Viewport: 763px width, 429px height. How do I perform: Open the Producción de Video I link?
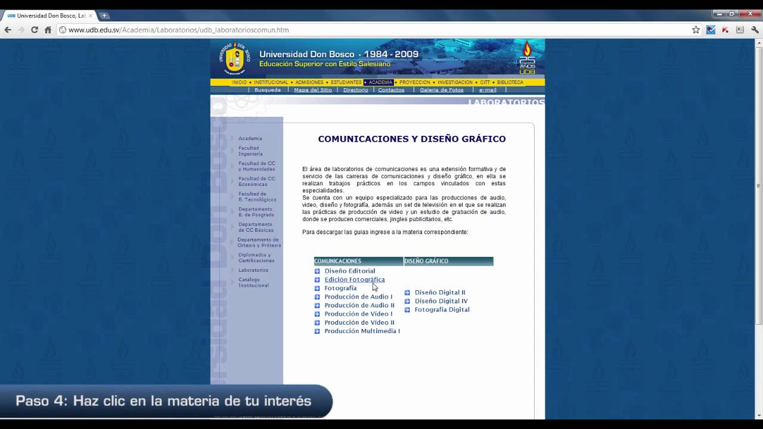[358, 314]
